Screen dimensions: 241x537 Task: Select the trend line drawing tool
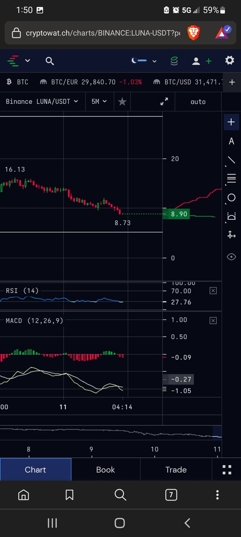231,160
